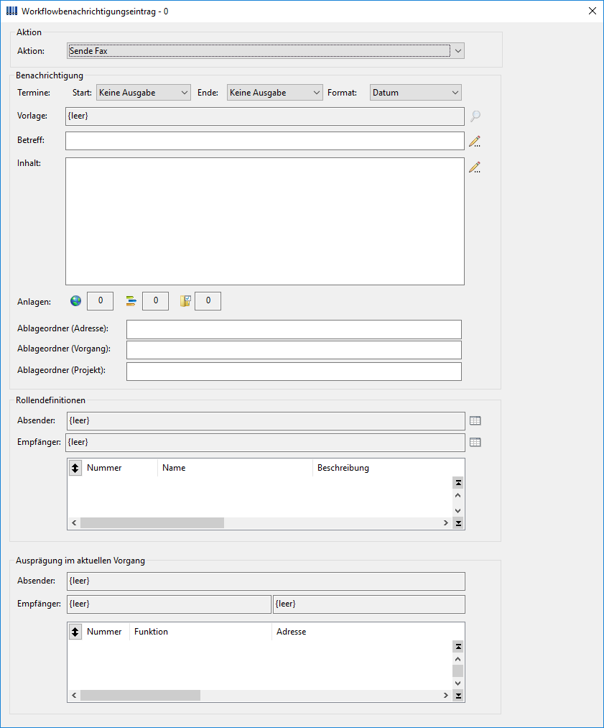Click the magnifier icon next to Vorlage
The width and height of the screenshot is (604, 728).
(x=475, y=116)
